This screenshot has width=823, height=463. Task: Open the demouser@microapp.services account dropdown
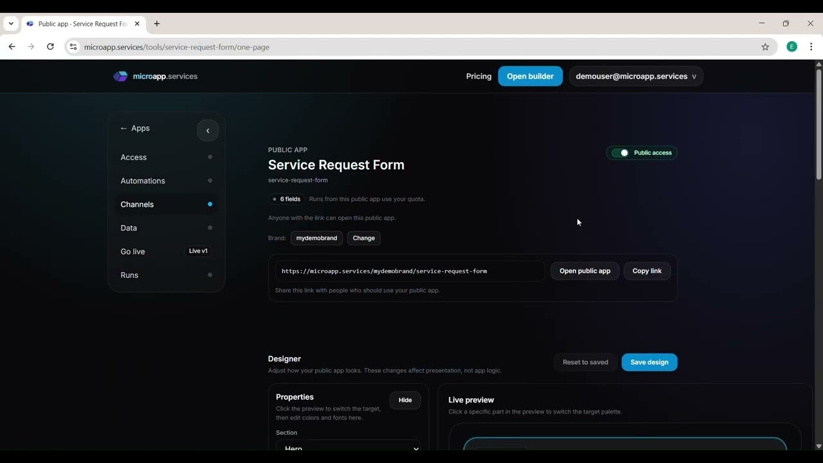(635, 76)
